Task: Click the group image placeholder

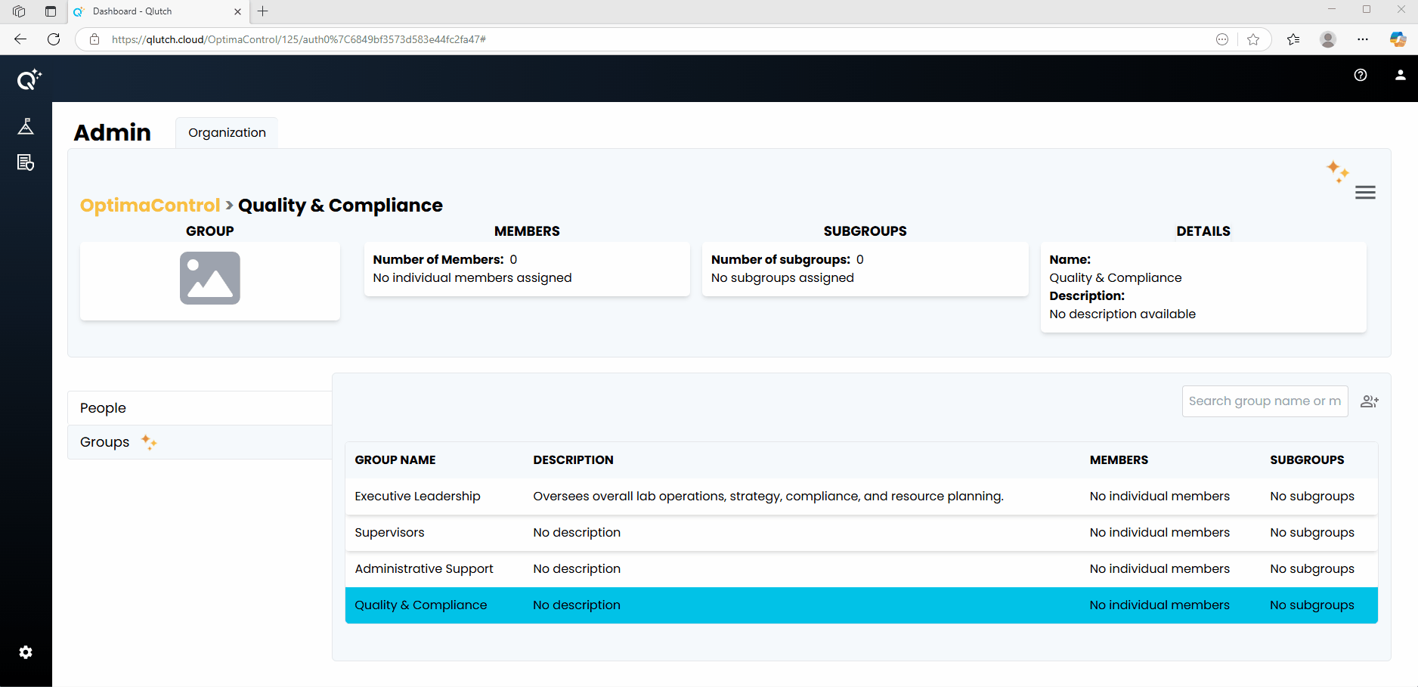Action: (x=210, y=278)
